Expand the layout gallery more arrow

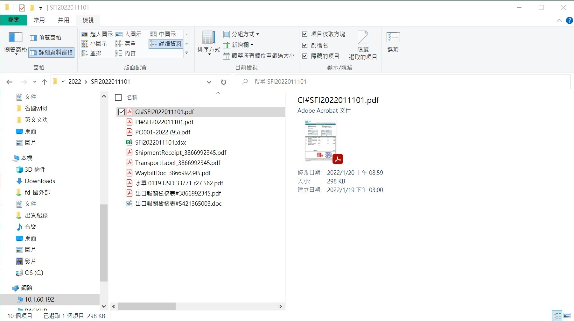[187, 53]
